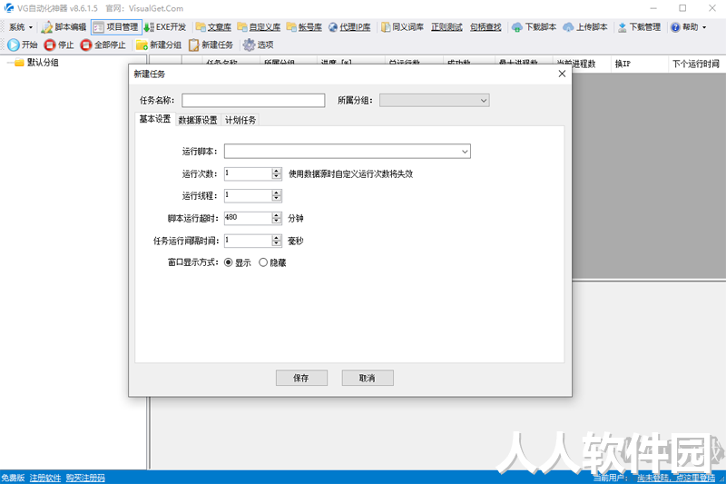Click the 下载脚本 cloud icon
The width and height of the screenshot is (726, 484).
tap(516, 27)
